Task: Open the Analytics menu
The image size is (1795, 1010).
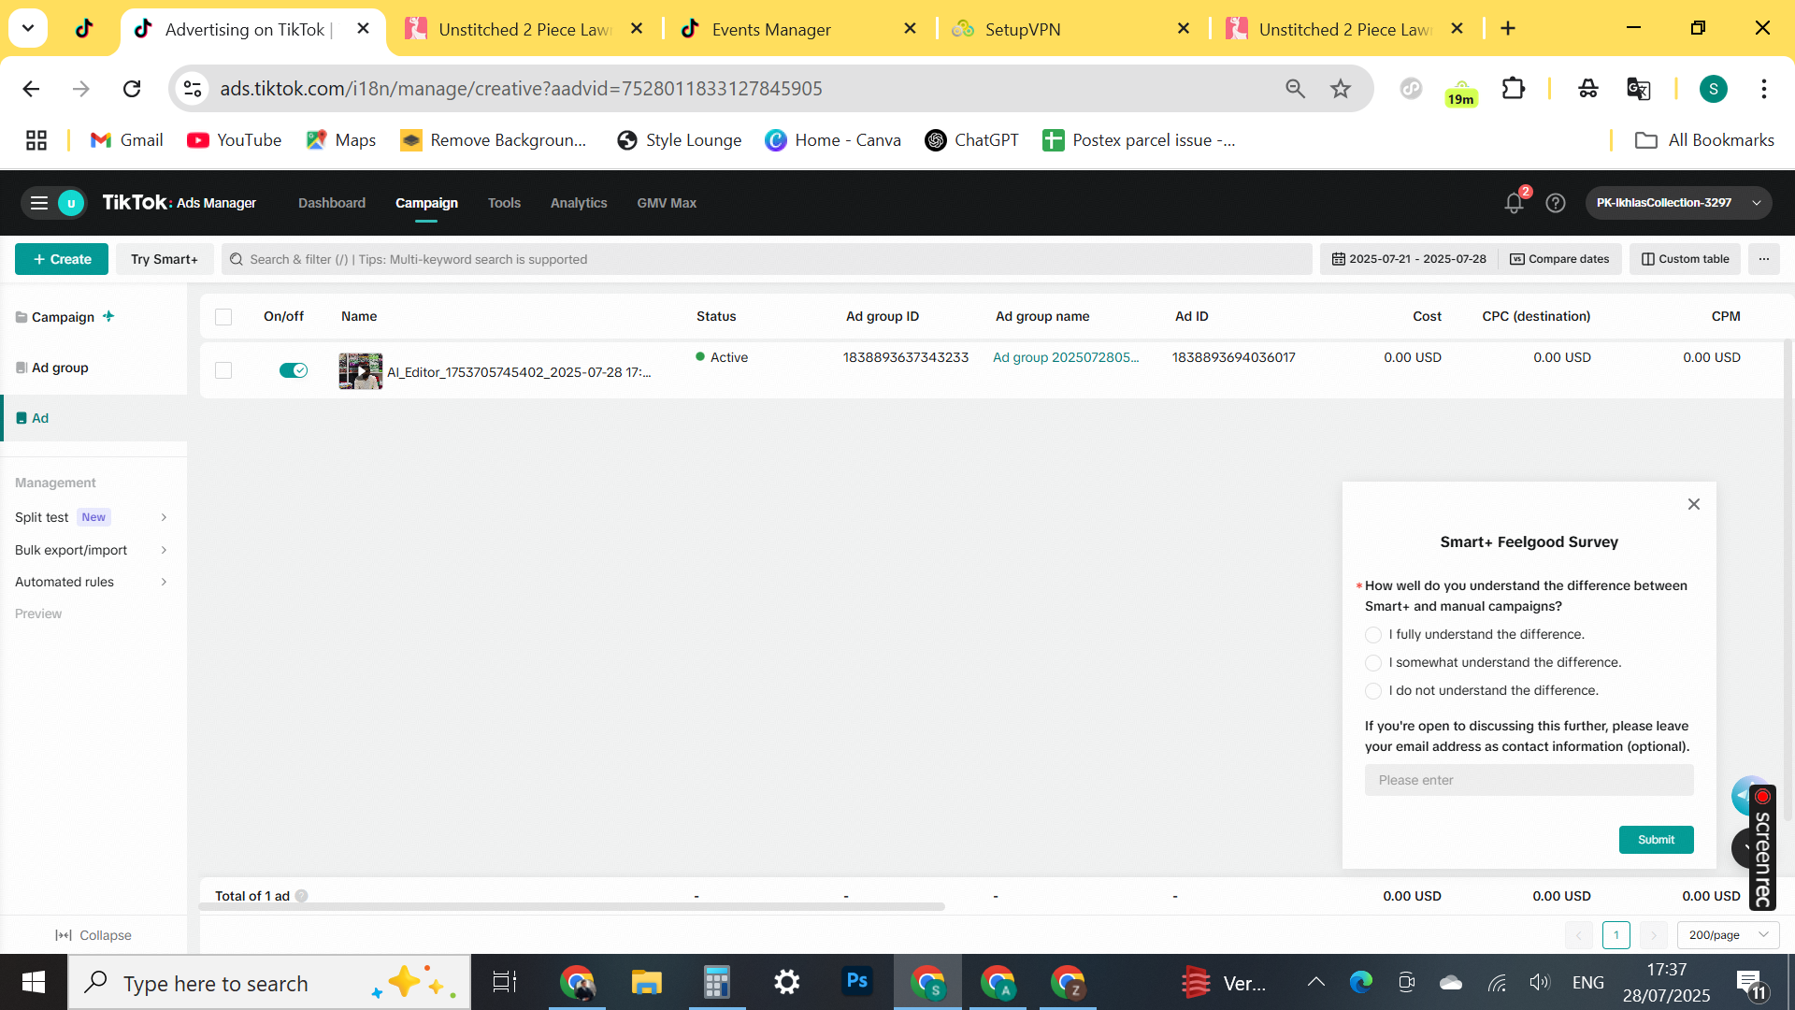Action: coord(579,203)
